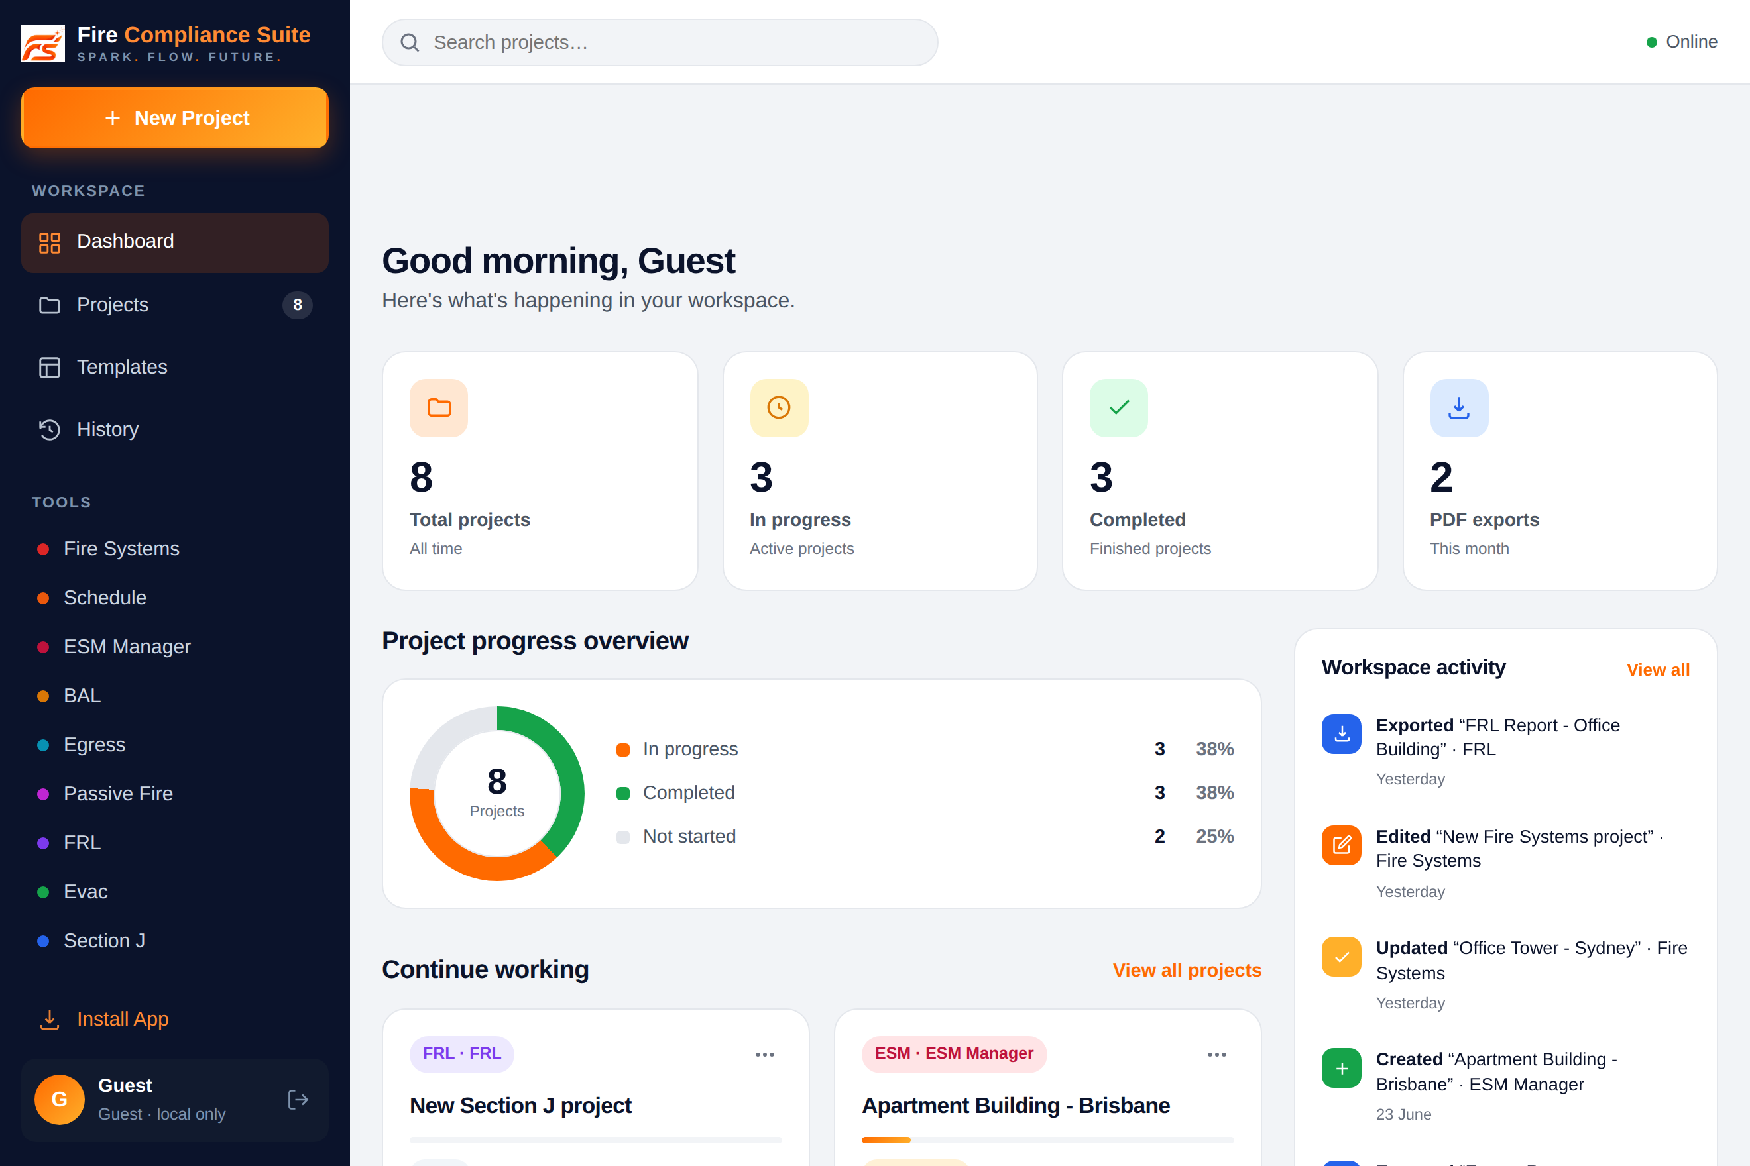1750x1166 pixels.
Task: Click the plus icon on New Project
Action: tap(112, 118)
